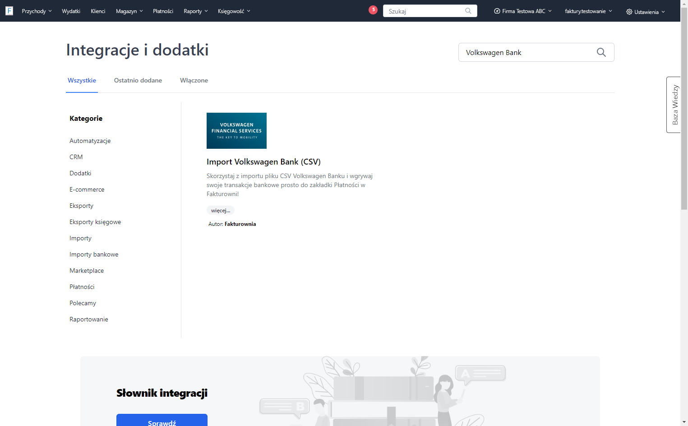Click the Fakturownia author link
The height and width of the screenshot is (426, 688).
coord(240,224)
